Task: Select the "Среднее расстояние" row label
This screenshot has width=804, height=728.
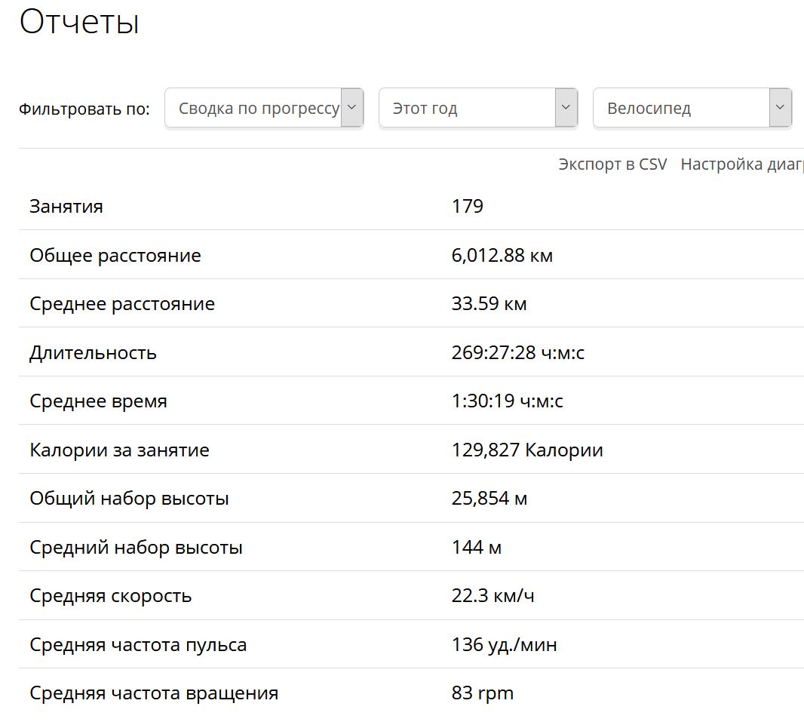Action: (x=122, y=304)
